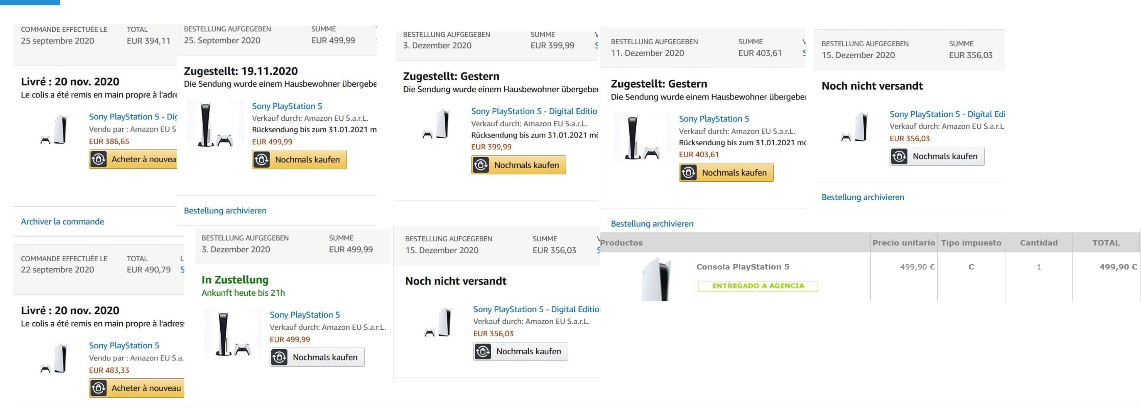
Task: Archive the 25. September 2020 German order
Action: click(225, 210)
